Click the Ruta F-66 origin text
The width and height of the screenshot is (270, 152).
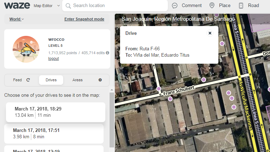150,49
